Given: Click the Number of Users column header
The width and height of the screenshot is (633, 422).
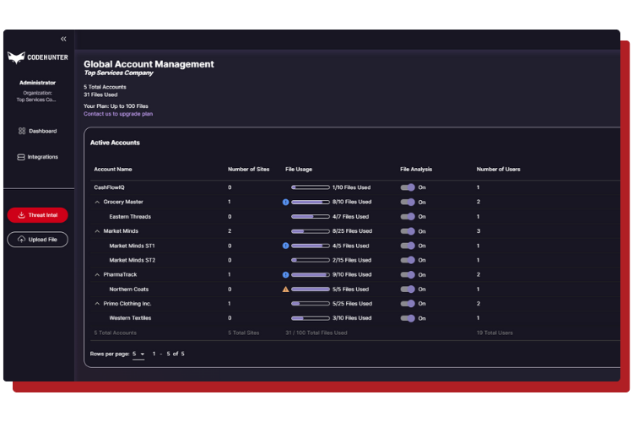Looking at the screenshot, I should coord(498,169).
